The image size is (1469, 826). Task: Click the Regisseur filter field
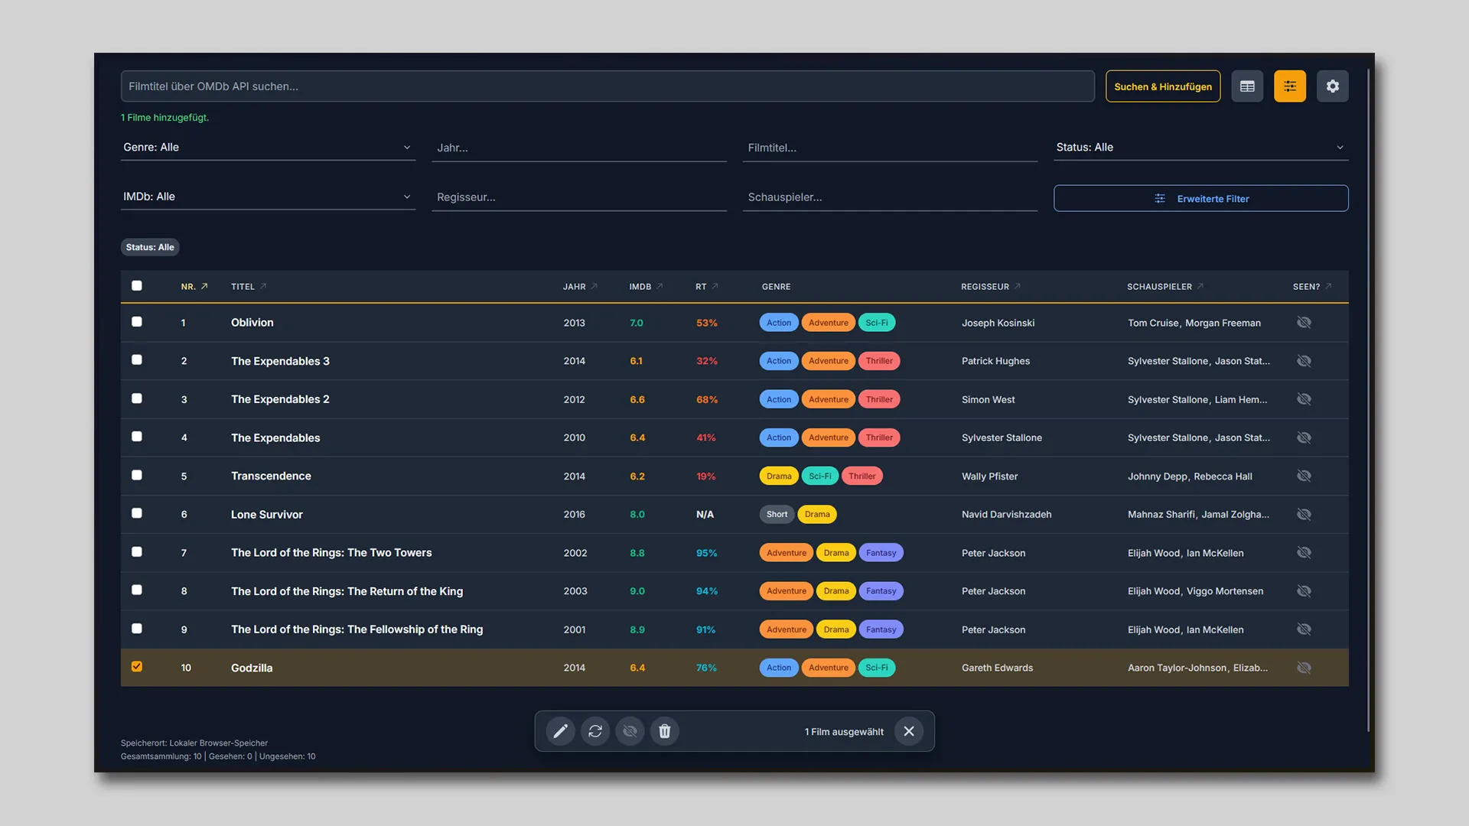tap(579, 197)
